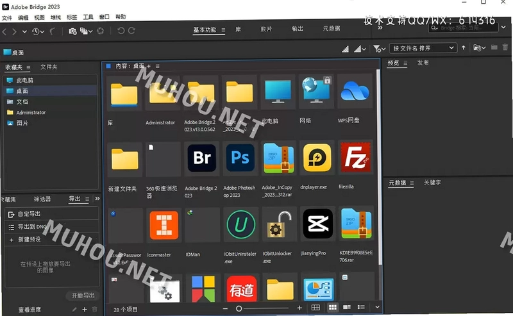Click the content panel vertical scrollbar
513x316 pixels.
click(x=380, y=167)
